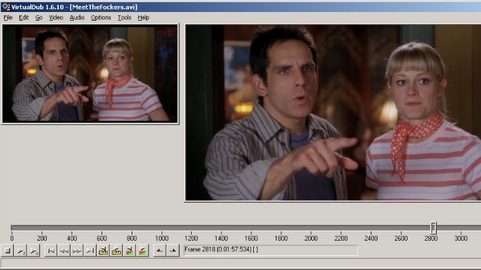The image size is (481, 270).
Task: Open the Edit menu
Action: click(x=23, y=17)
